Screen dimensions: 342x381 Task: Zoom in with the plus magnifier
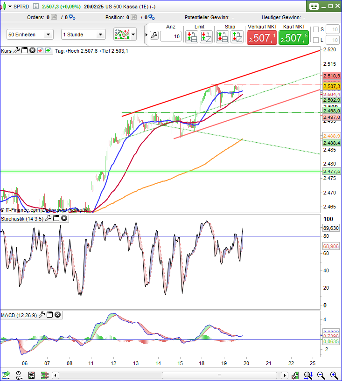[x=334, y=375]
